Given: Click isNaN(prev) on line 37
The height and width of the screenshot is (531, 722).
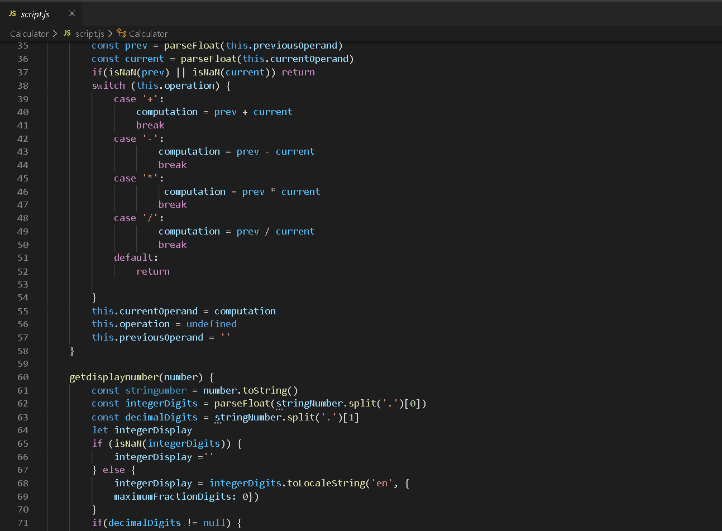Looking at the screenshot, I should pyautogui.click(x=139, y=72).
